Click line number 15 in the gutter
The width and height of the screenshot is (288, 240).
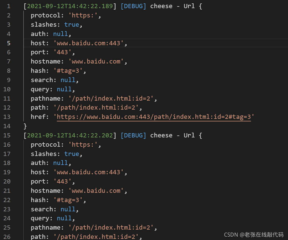[7, 135]
